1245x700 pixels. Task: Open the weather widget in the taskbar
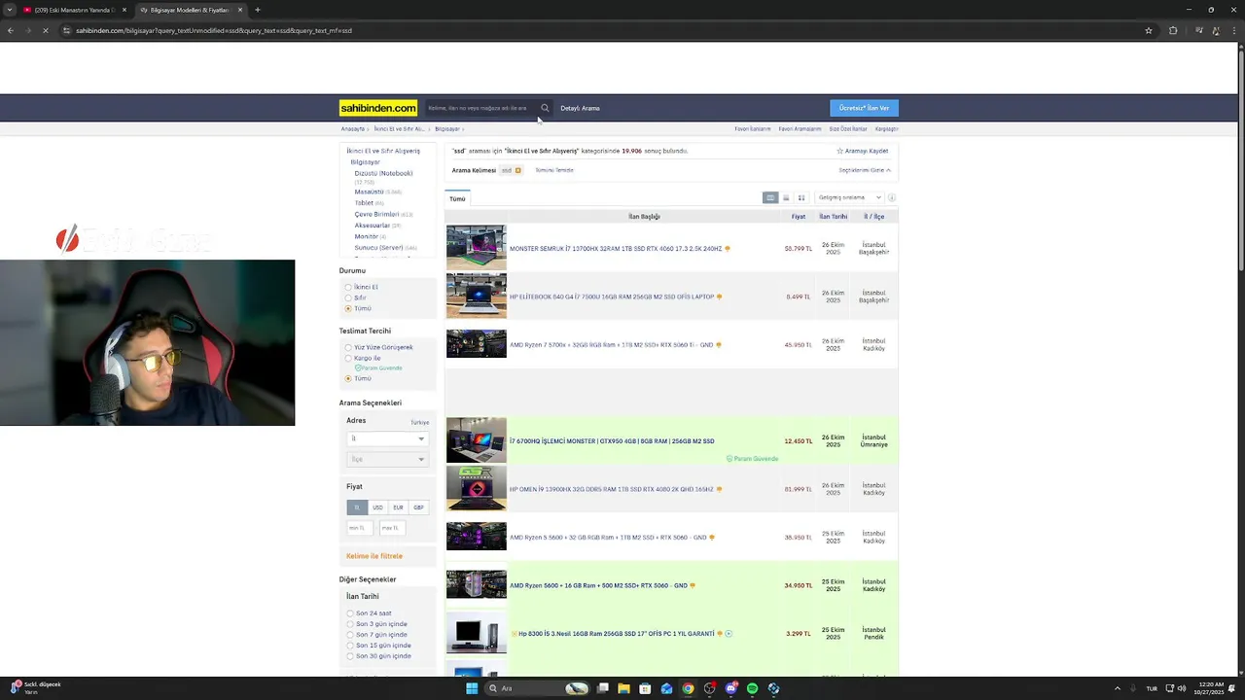34,687
